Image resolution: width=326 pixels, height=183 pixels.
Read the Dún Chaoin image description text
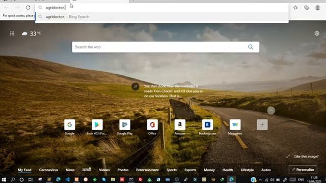[x=173, y=91]
